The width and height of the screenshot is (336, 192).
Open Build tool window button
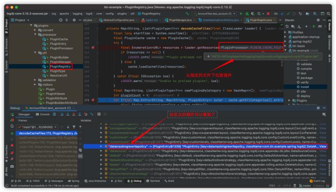169,181
